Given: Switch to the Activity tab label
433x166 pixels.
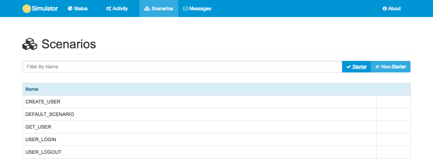Looking at the screenshot, I should (120, 9).
